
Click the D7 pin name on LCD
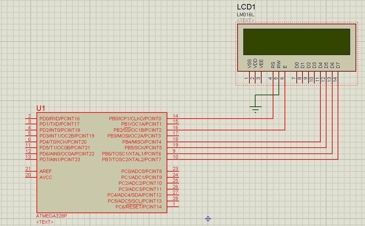click(x=338, y=65)
